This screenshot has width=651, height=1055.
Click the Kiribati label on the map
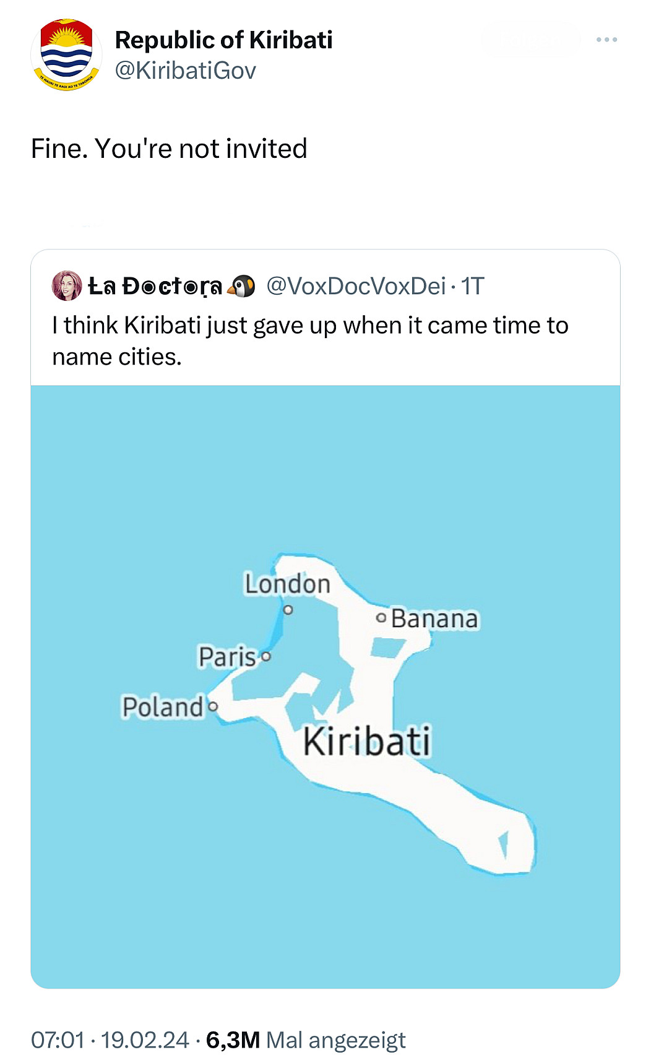[x=366, y=741]
